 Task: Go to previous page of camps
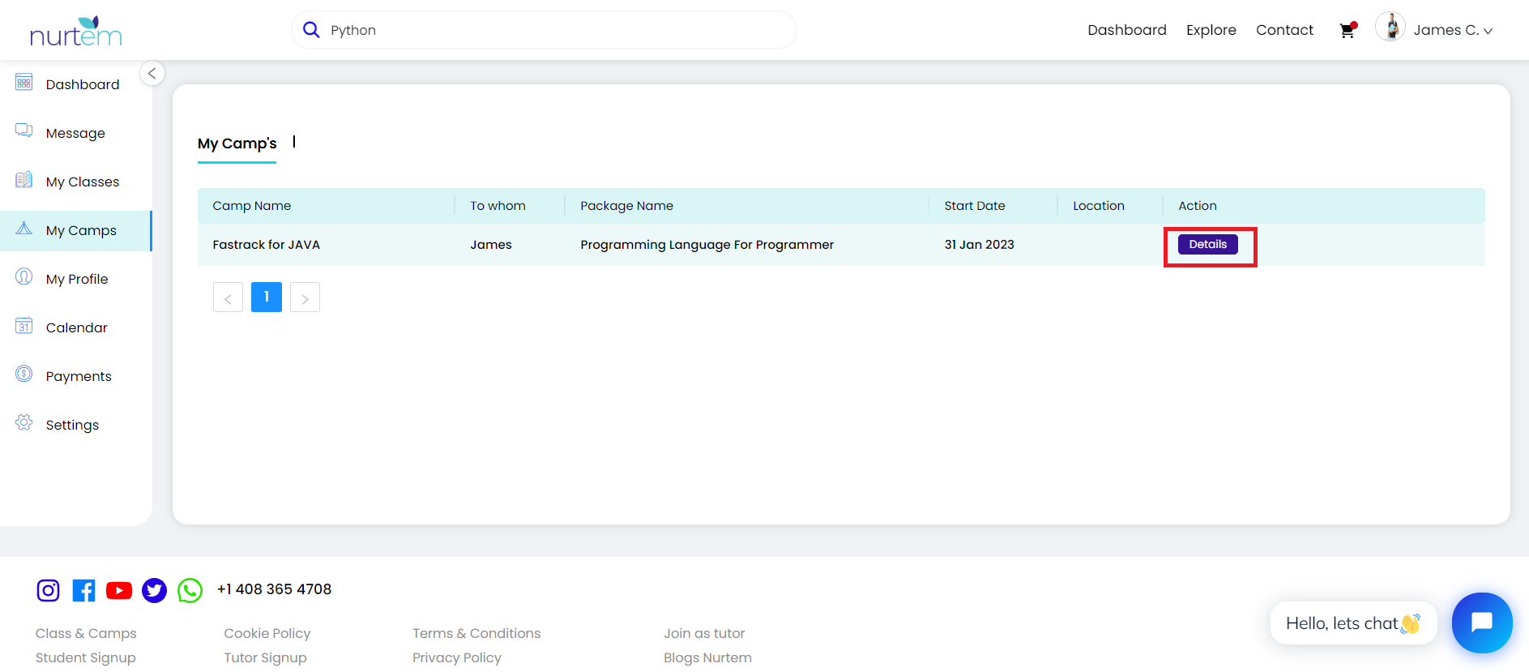pyautogui.click(x=228, y=297)
